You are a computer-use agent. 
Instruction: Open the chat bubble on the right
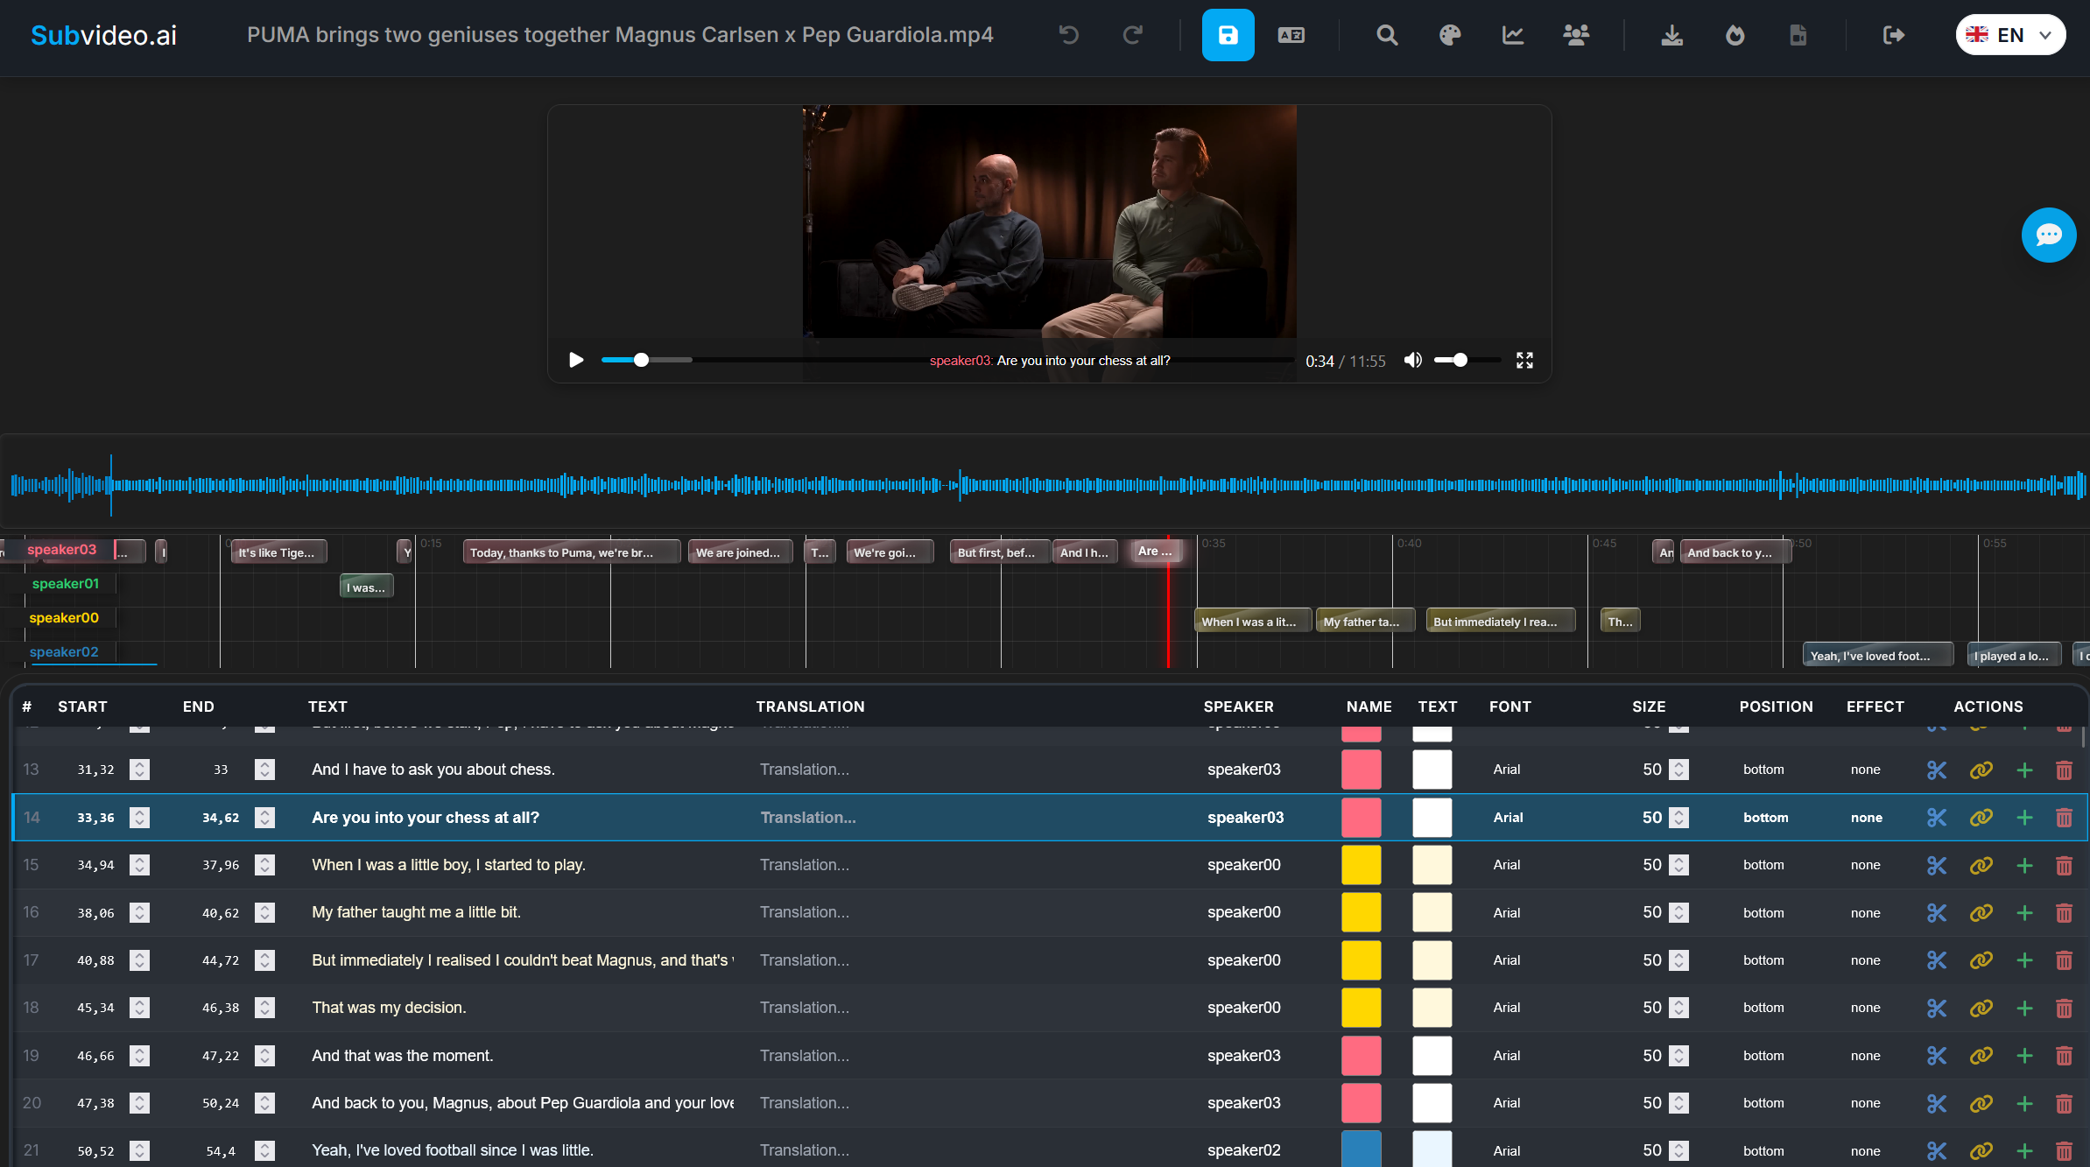click(x=2049, y=235)
